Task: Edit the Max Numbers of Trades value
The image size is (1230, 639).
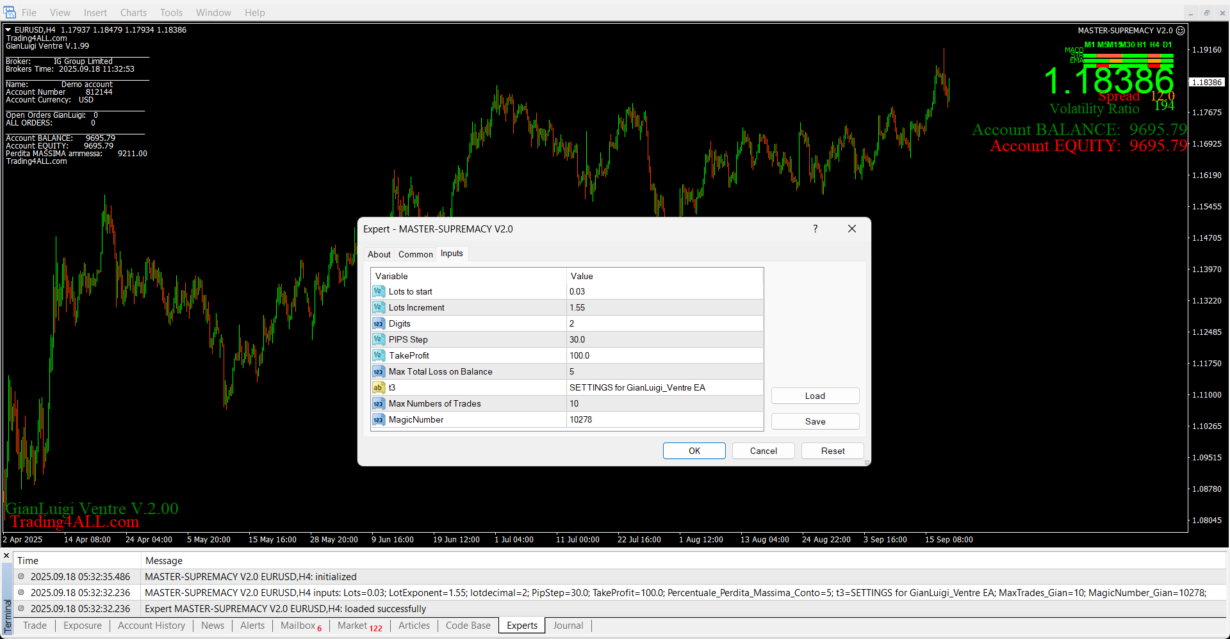Action: [x=664, y=403]
